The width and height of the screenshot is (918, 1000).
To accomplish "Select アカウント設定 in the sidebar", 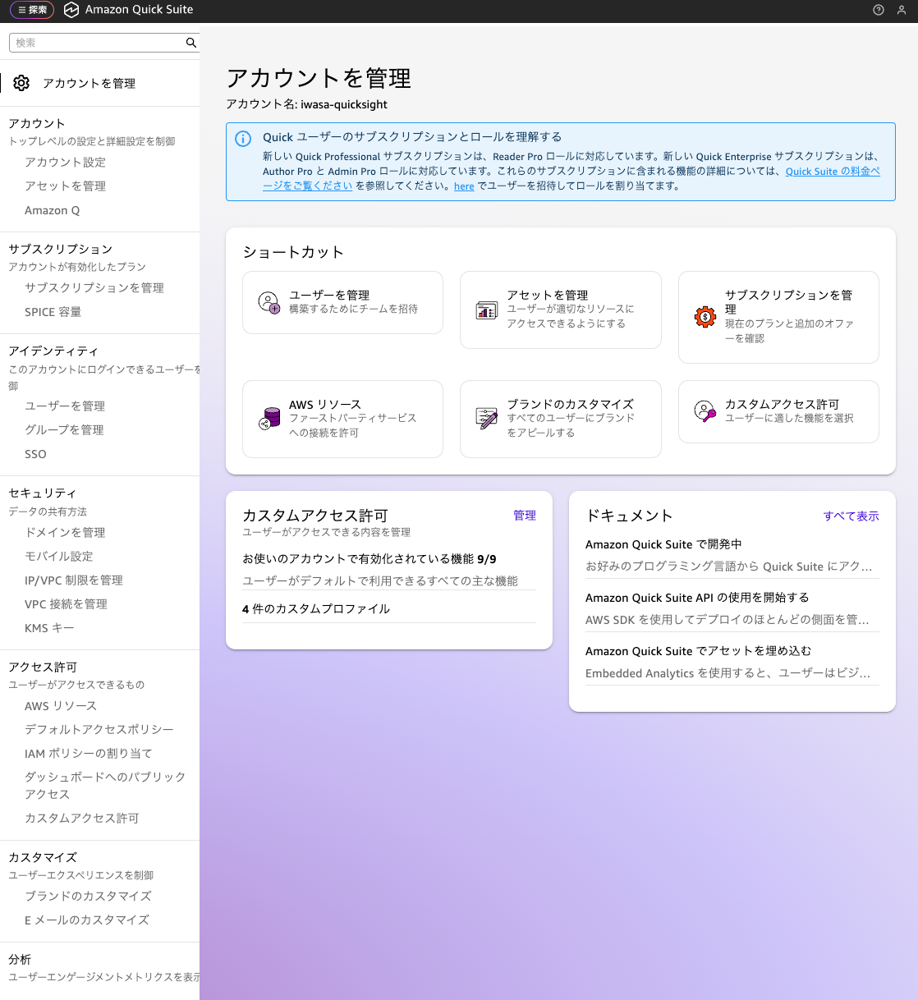I will coord(65,163).
